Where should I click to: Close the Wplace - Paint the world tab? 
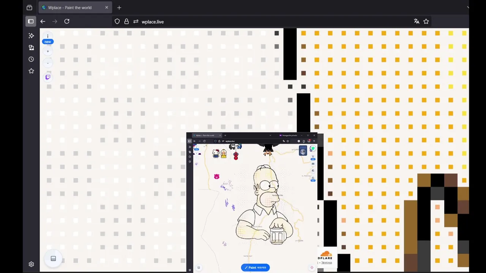[x=107, y=8]
